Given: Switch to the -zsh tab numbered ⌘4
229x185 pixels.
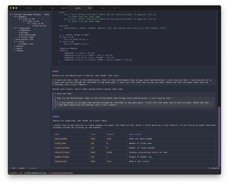Looking at the screenshot, I should [x=103, y=8].
